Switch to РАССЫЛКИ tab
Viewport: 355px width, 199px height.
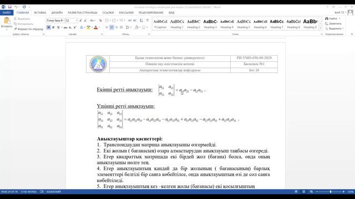tap(126, 13)
